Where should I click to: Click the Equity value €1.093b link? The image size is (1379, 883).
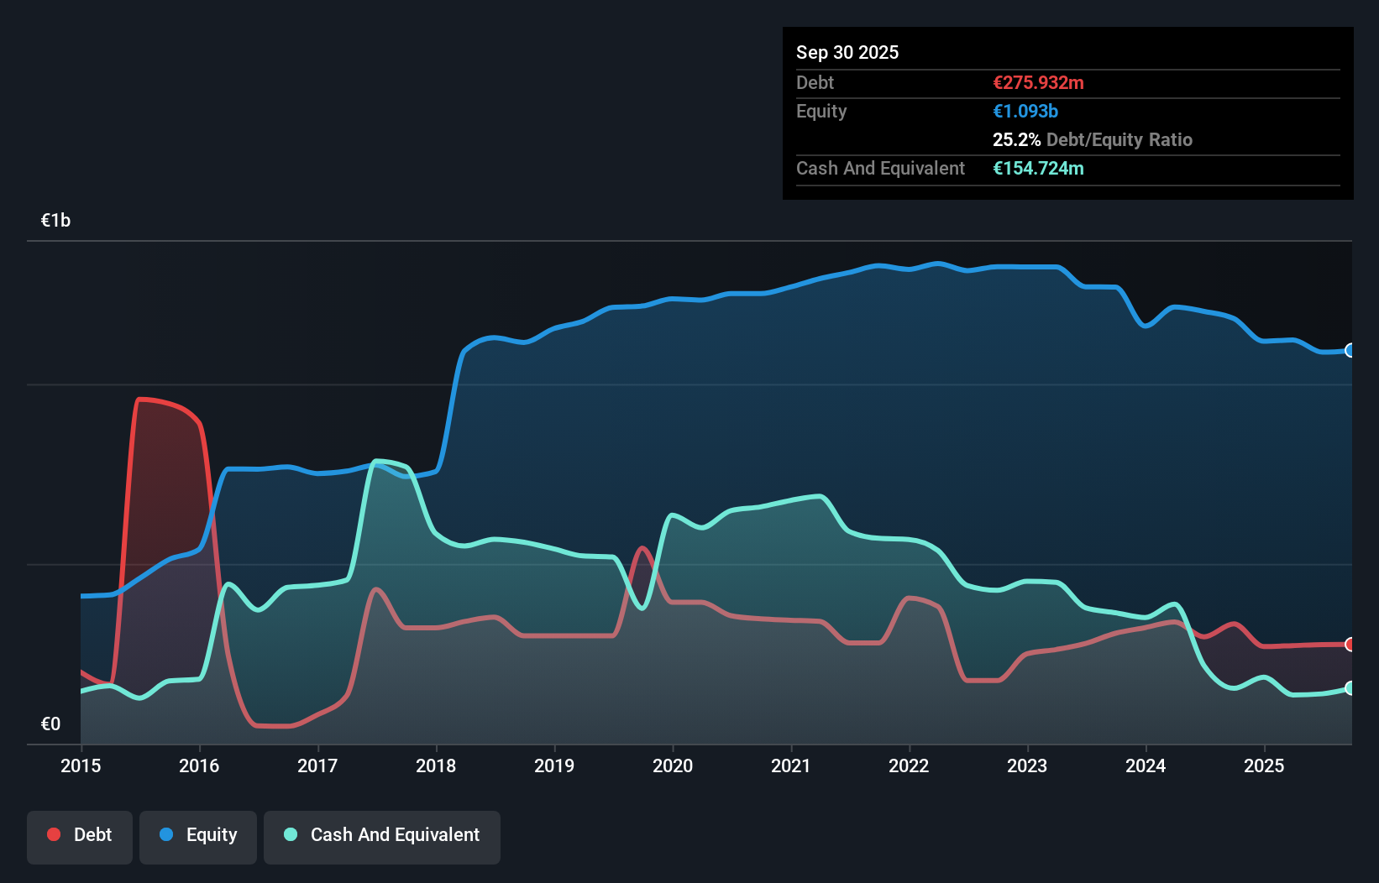(x=1025, y=111)
